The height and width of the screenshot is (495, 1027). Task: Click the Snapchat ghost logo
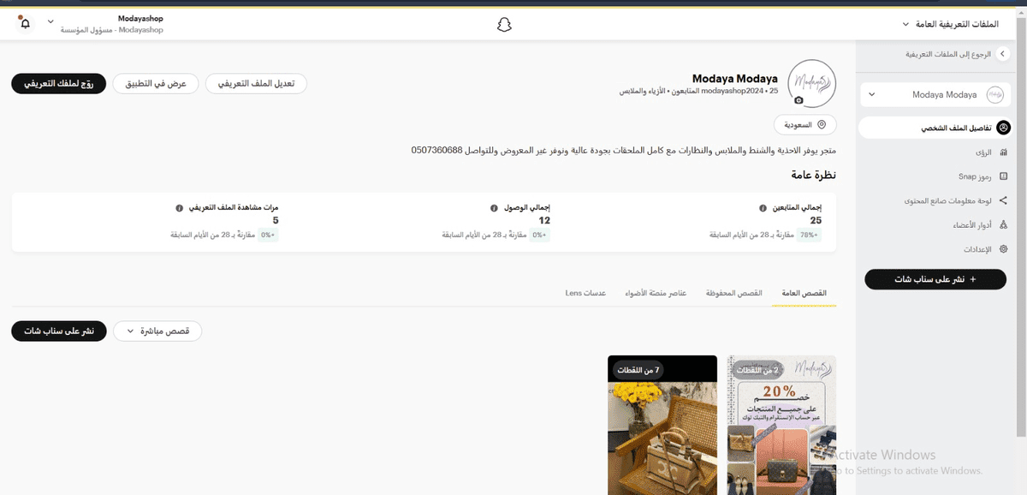tap(504, 25)
